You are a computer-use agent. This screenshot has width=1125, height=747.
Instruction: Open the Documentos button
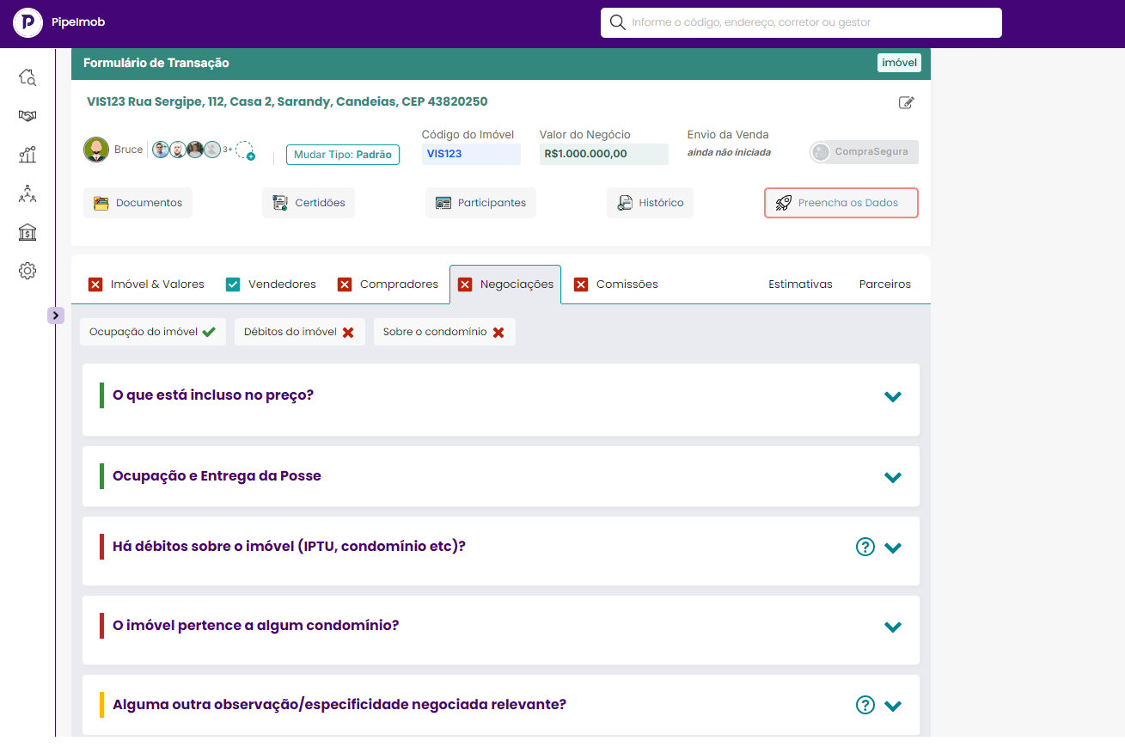pyautogui.click(x=138, y=203)
